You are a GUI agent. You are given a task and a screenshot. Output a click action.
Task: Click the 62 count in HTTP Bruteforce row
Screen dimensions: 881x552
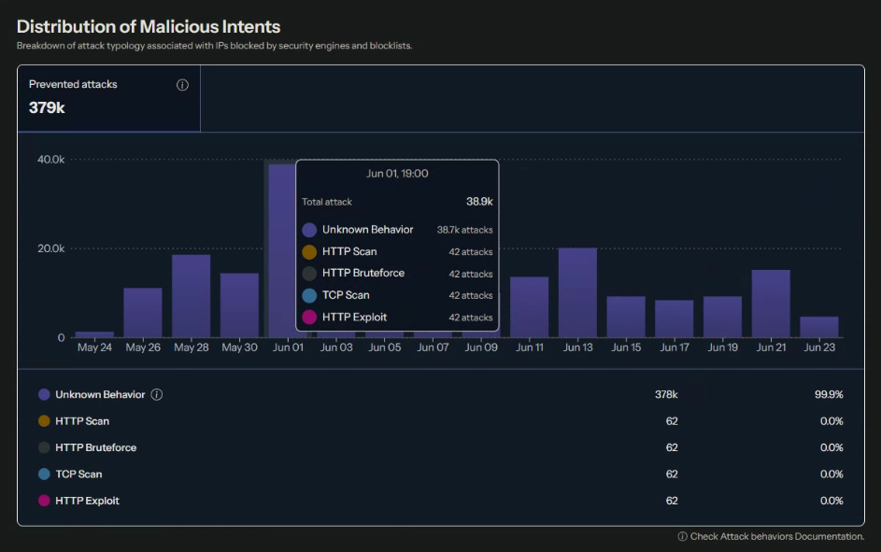[x=672, y=447]
